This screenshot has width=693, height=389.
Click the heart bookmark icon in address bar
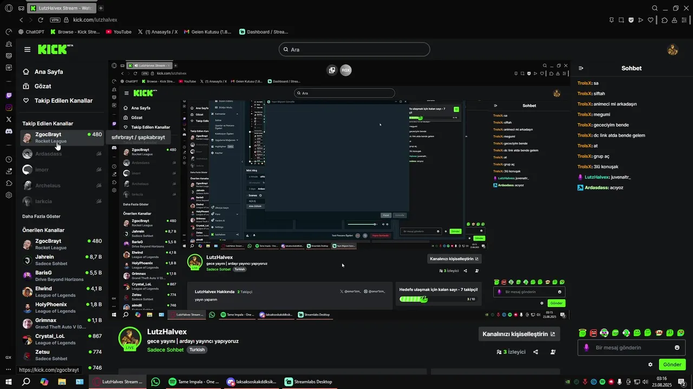[x=650, y=20]
